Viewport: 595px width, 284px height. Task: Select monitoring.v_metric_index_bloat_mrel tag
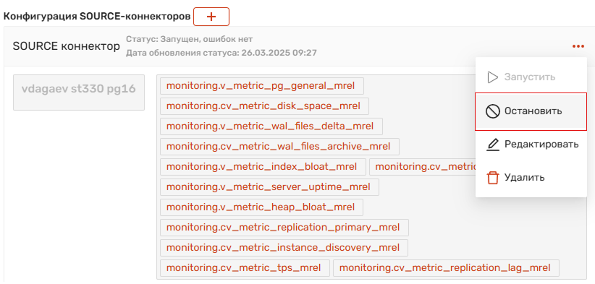(x=263, y=167)
